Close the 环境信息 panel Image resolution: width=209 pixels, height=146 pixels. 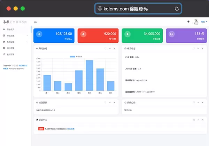[x=202, y=48]
